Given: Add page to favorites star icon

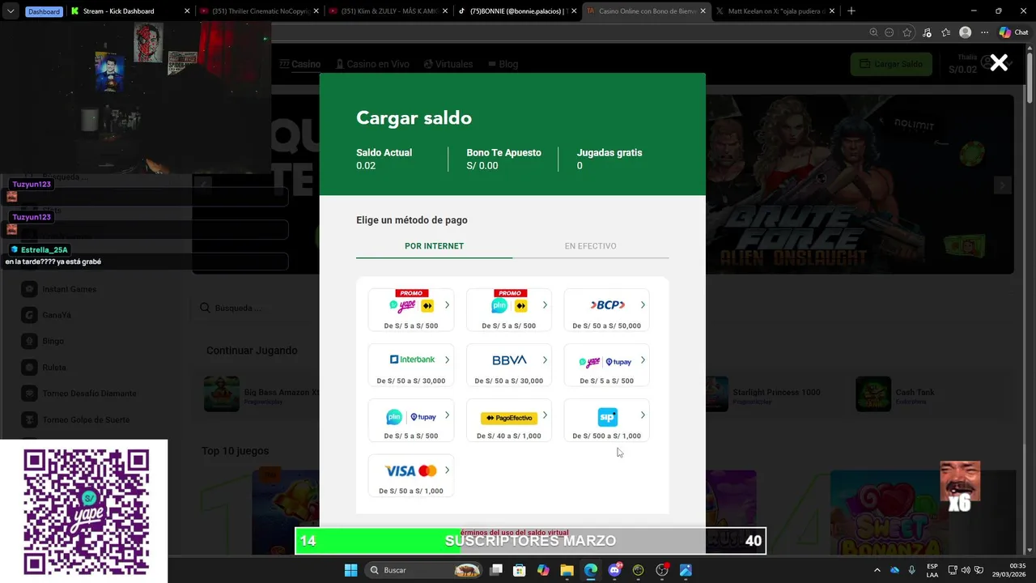Looking at the screenshot, I should click(x=907, y=32).
